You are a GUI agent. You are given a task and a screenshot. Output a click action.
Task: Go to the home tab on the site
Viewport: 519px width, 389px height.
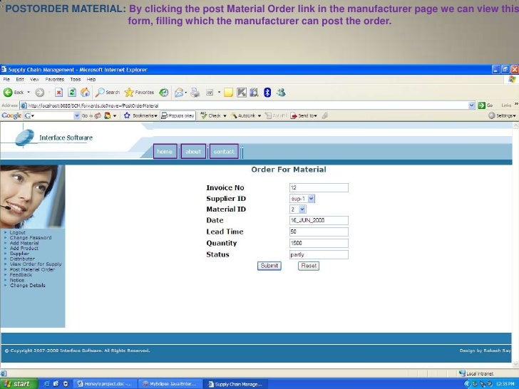coord(165,152)
